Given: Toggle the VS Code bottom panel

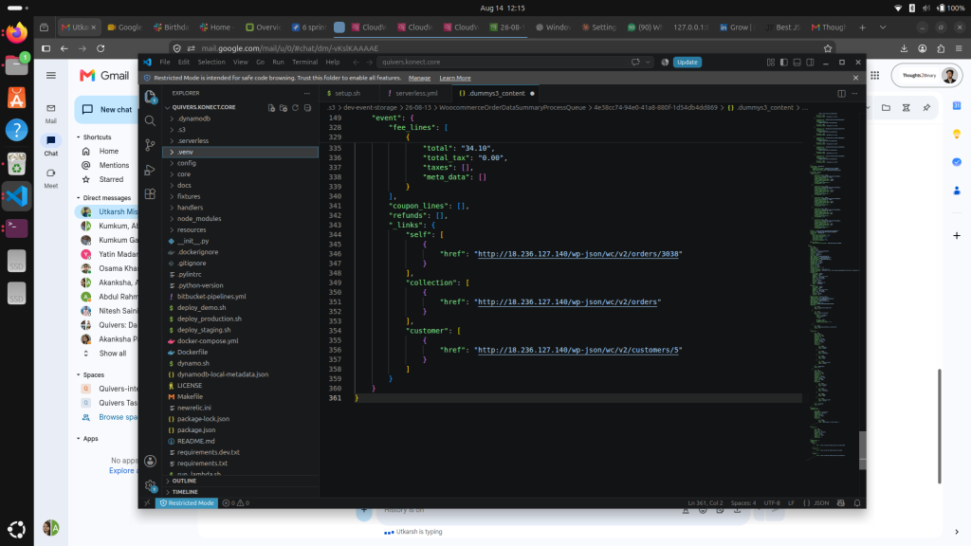Looking at the screenshot, I should click(797, 63).
